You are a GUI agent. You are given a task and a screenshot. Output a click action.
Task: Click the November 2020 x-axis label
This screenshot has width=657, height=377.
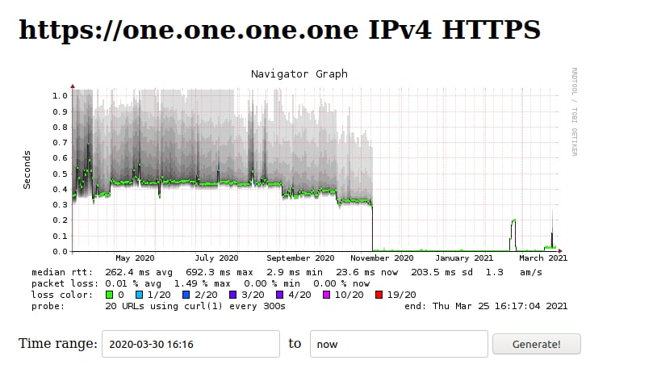click(x=382, y=258)
